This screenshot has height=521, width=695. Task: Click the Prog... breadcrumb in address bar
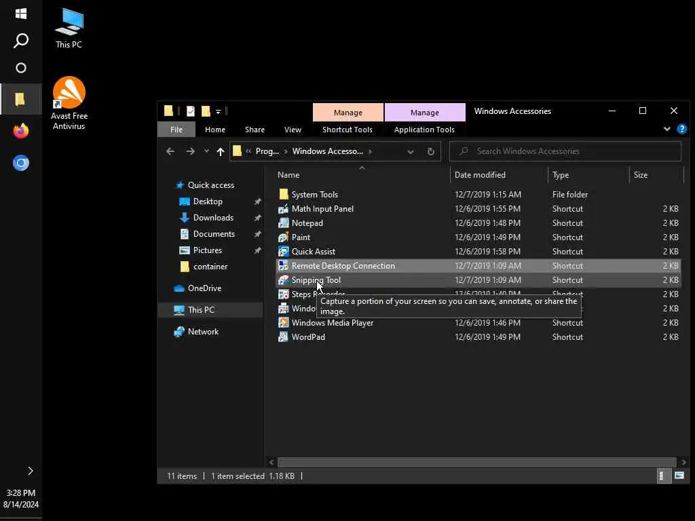[x=267, y=151]
